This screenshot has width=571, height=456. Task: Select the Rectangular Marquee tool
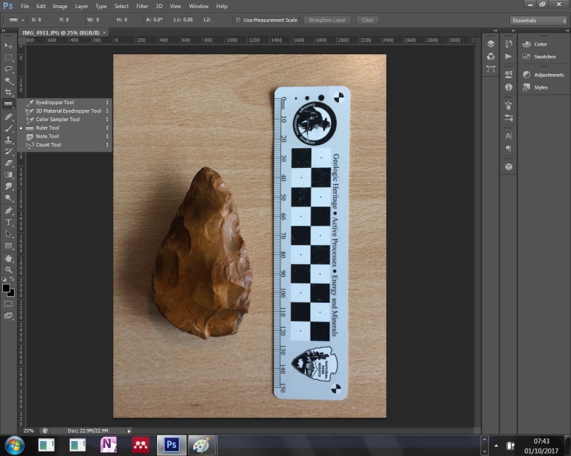pyautogui.click(x=8, y=57)
